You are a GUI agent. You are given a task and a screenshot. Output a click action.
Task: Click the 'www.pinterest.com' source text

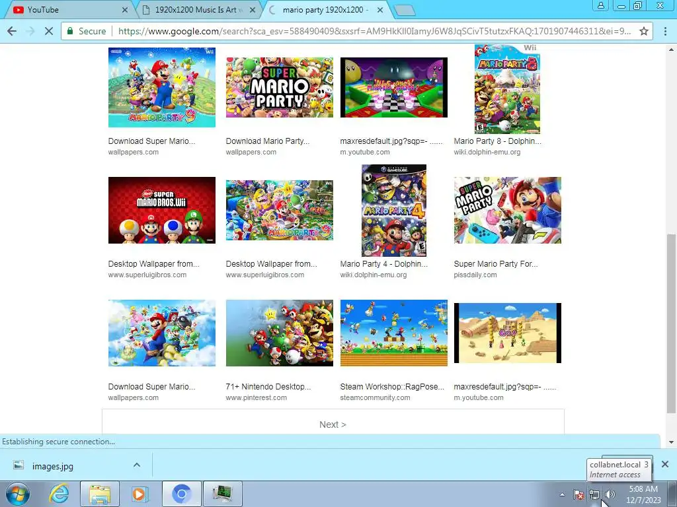coord(256,397)
